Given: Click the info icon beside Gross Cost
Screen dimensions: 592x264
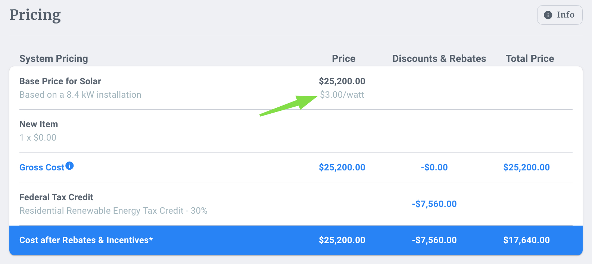Looking at the screenshot, I should point(69,166).
